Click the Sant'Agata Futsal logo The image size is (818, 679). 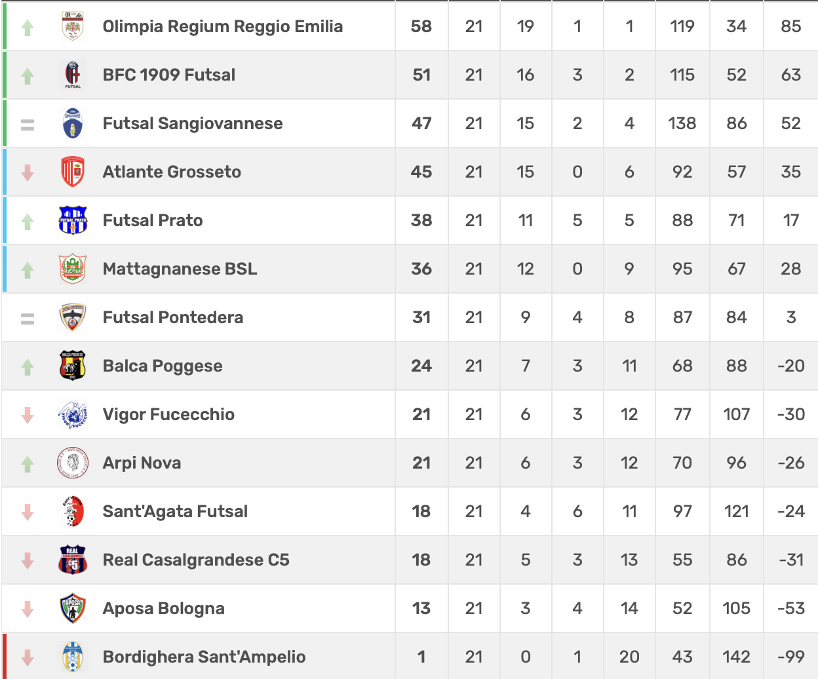(x=73, y=511)
